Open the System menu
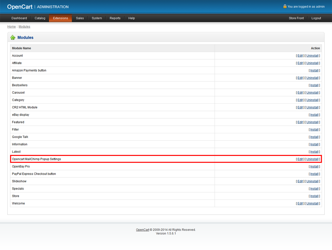 97,18
